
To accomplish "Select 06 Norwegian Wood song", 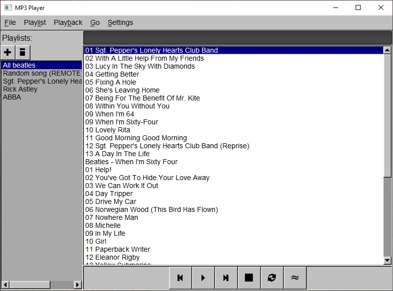I will (x=233, y=210).
